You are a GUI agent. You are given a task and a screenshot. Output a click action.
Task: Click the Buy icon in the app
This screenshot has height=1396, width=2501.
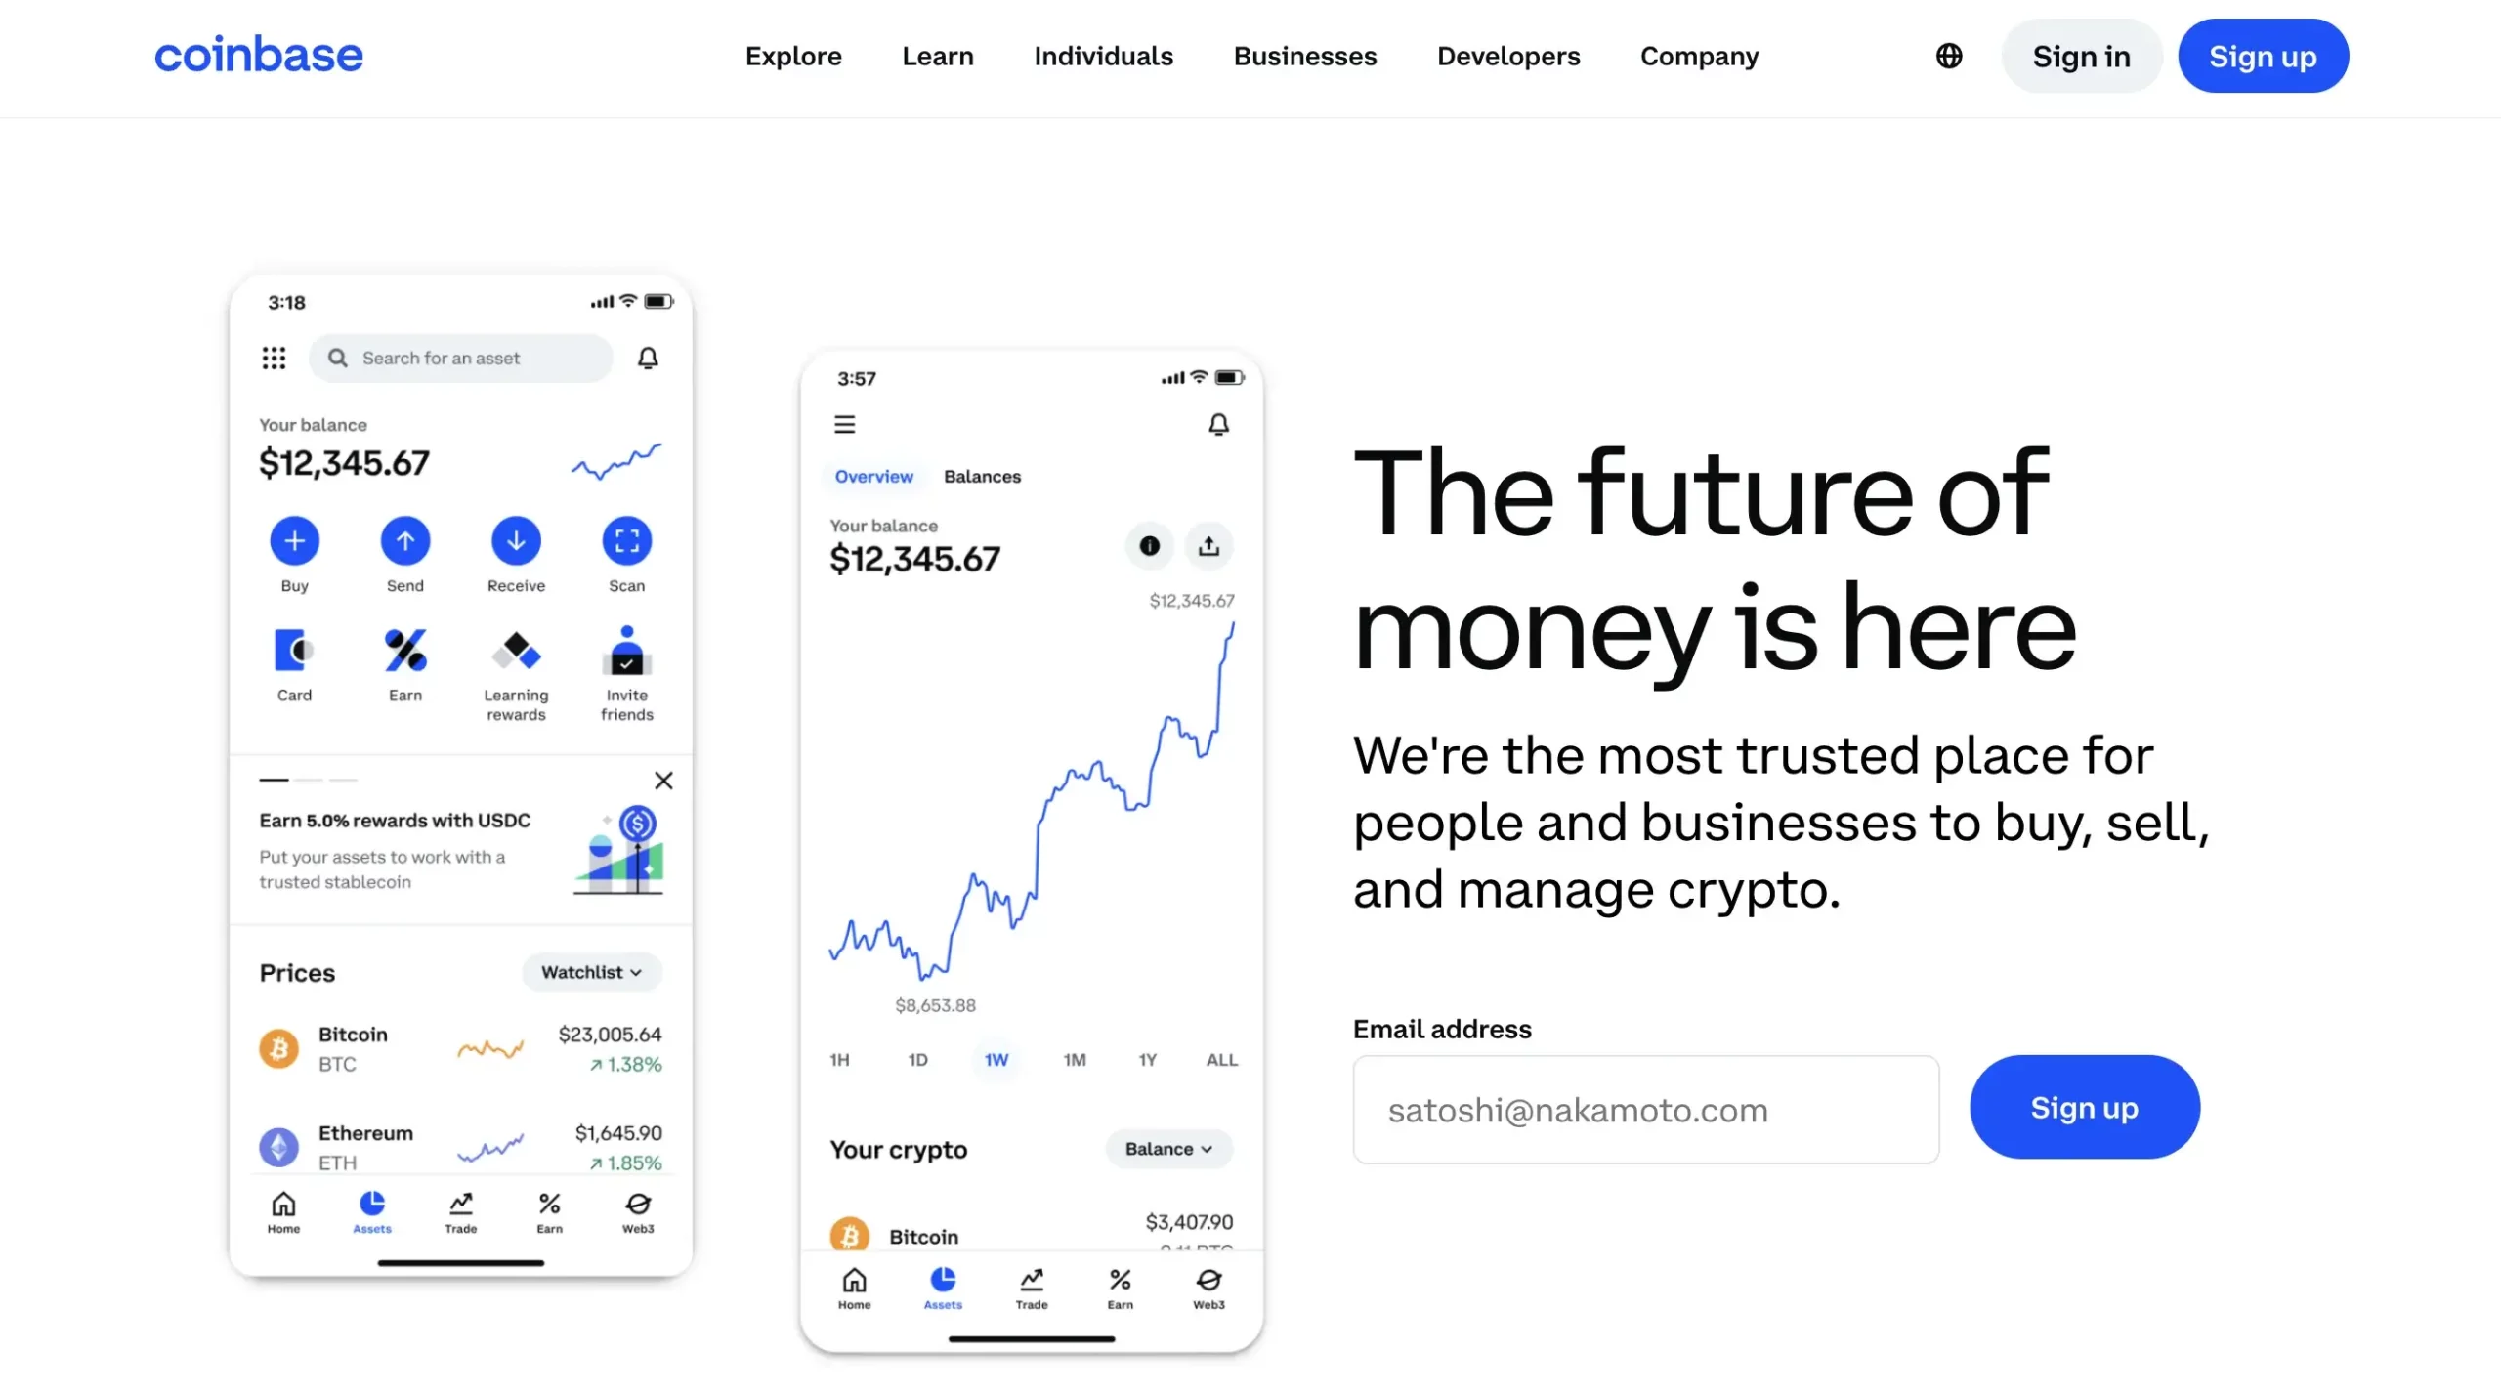[294, 541]
